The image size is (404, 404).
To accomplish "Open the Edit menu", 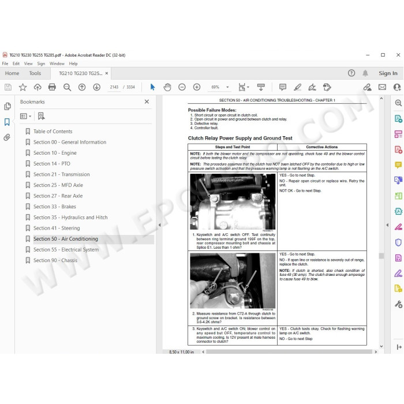I will point(16,63).
